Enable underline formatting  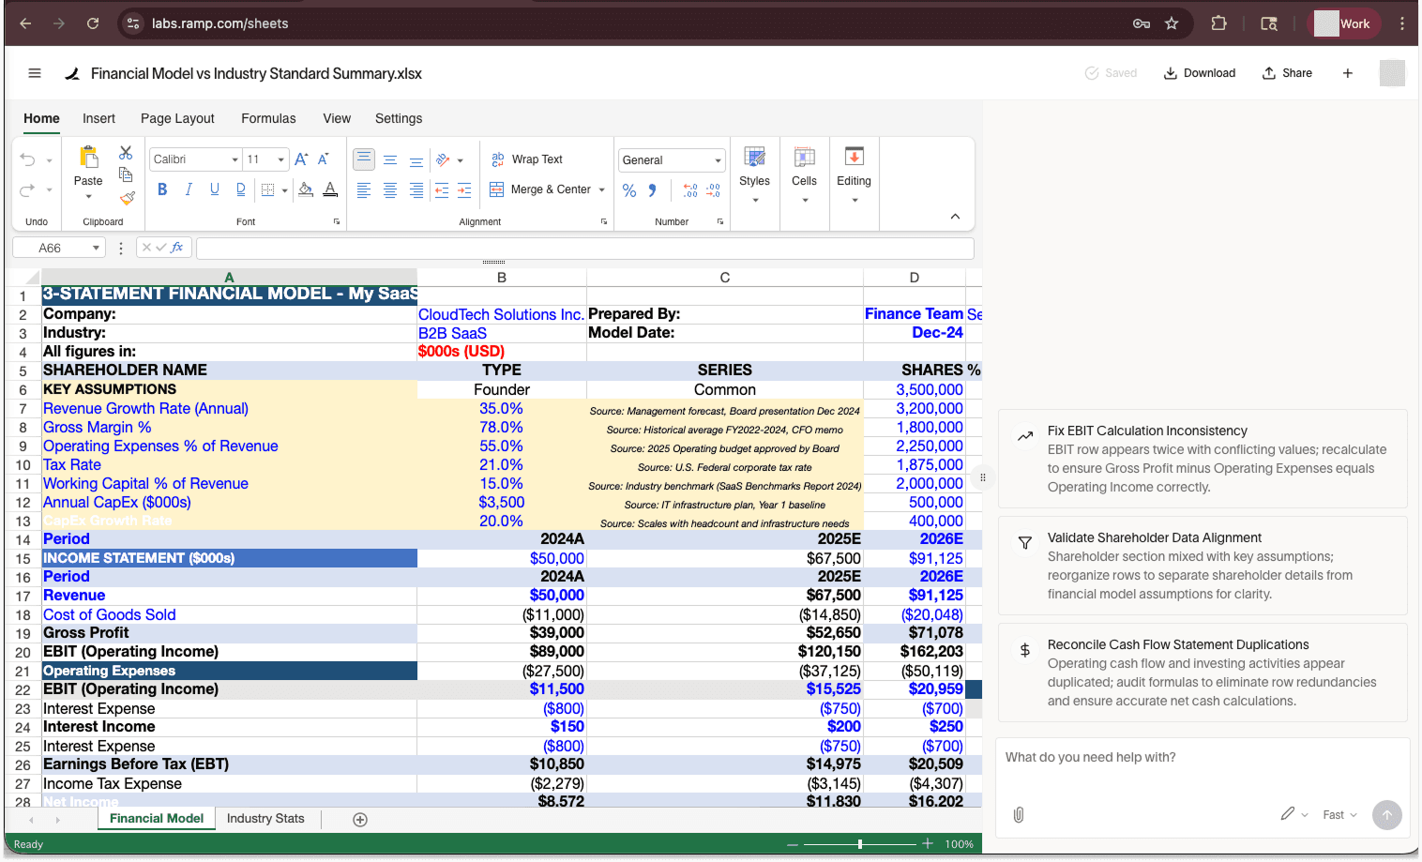tap(214, 189)
